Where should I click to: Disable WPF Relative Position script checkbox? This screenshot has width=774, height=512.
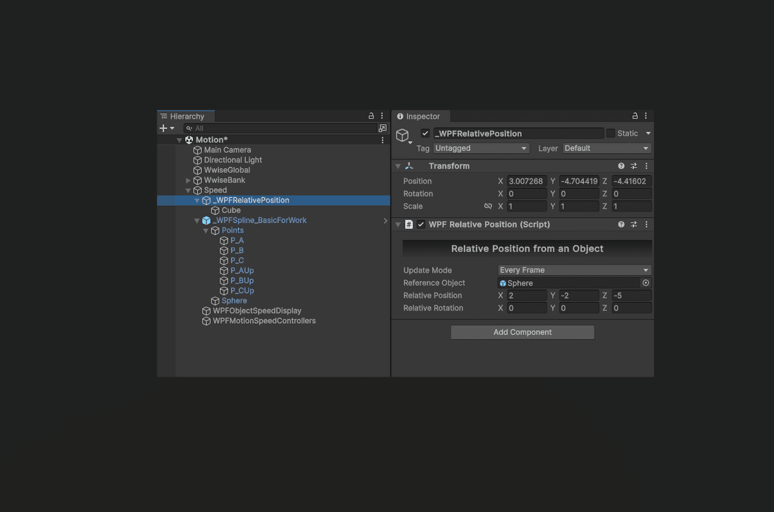click(421, 224)
